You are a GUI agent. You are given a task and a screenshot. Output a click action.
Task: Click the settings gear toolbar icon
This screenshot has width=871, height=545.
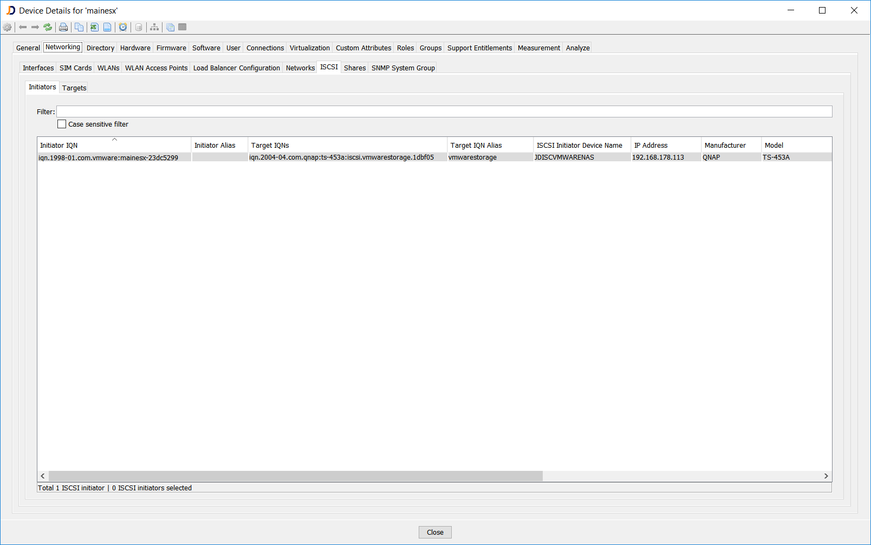tap(7, 27)
